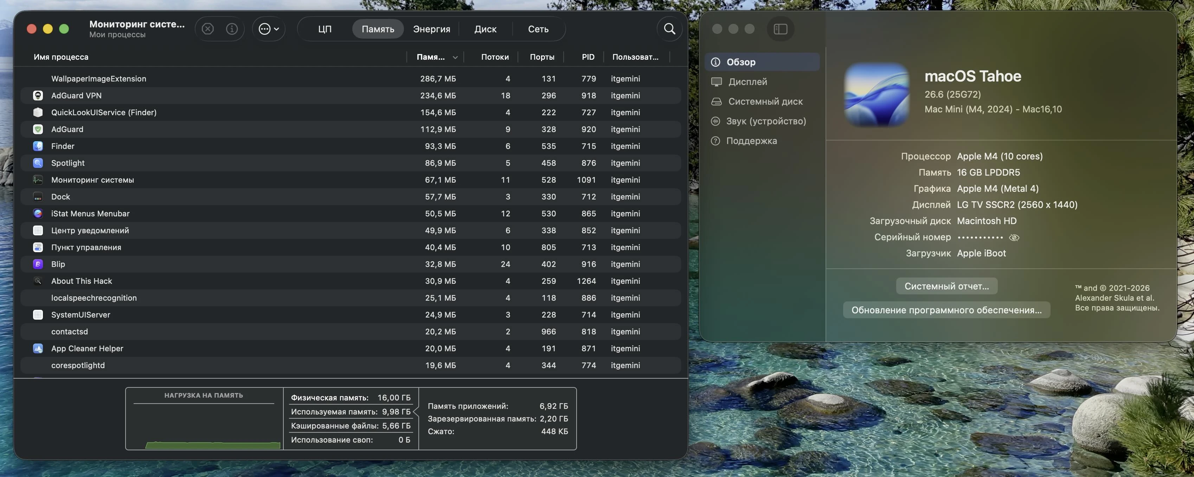This screenshot has height=477, width=1194.
Task: Sort by the Пользователь column header
Action: (635, 57)
